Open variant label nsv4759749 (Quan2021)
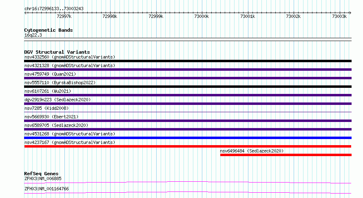 click(x=50, y=74)
